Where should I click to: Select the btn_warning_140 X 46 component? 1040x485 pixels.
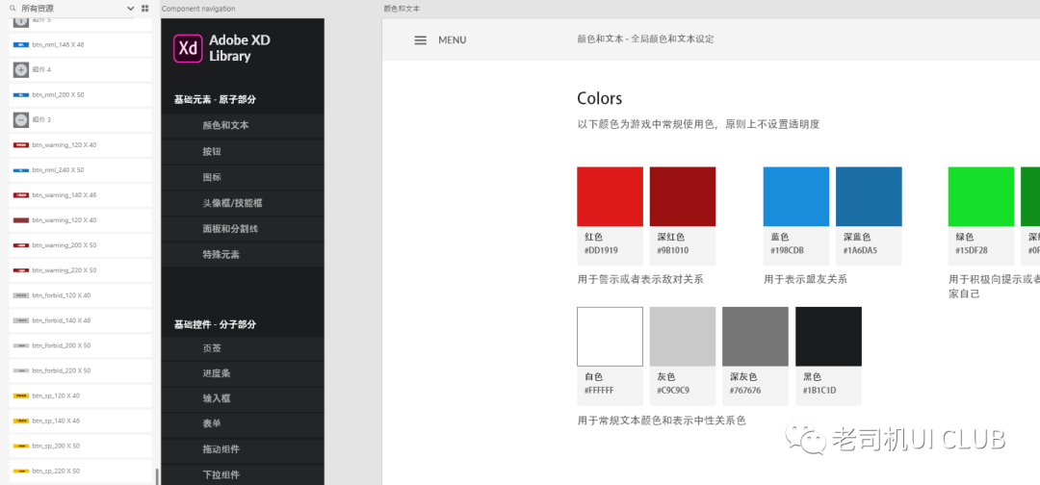[80, 194]
